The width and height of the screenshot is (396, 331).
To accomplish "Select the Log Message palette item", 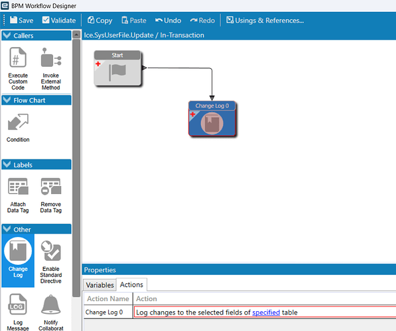I will point(18,312).
